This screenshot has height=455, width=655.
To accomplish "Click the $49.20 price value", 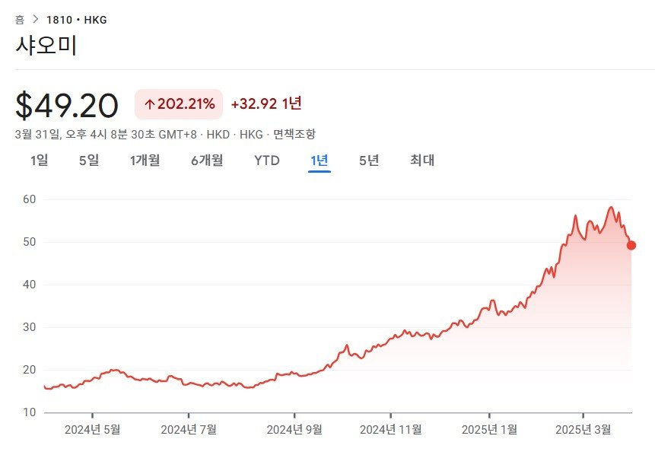I will pos(67,106).
